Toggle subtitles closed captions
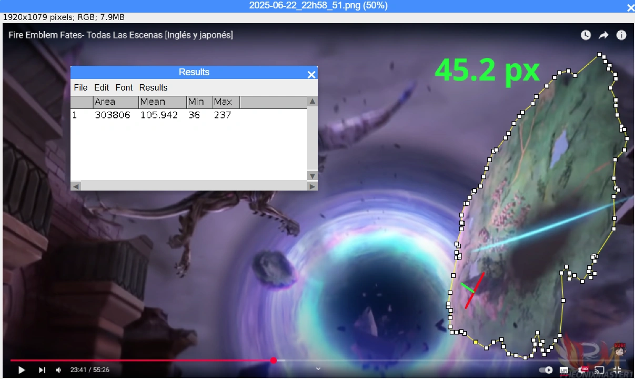Image resolution: width=635 pixels, height=379 pixels. [564, 370]
